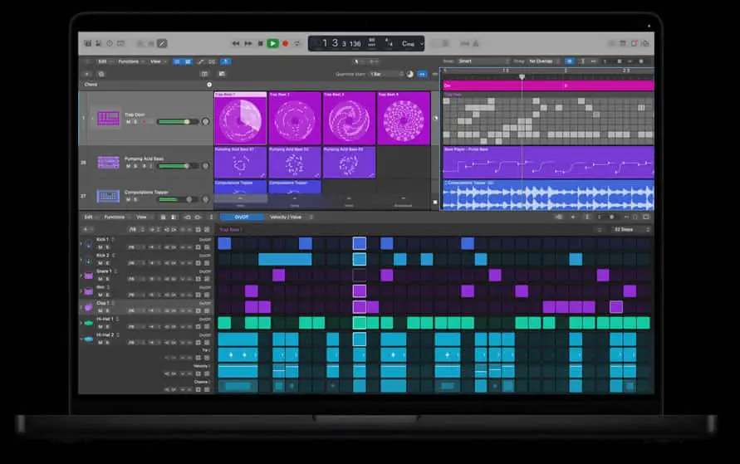Image resolution: width=740 pixels, height=464 pixels.
Task: Click the Rewind transport button
Action: tap(236, 43)
